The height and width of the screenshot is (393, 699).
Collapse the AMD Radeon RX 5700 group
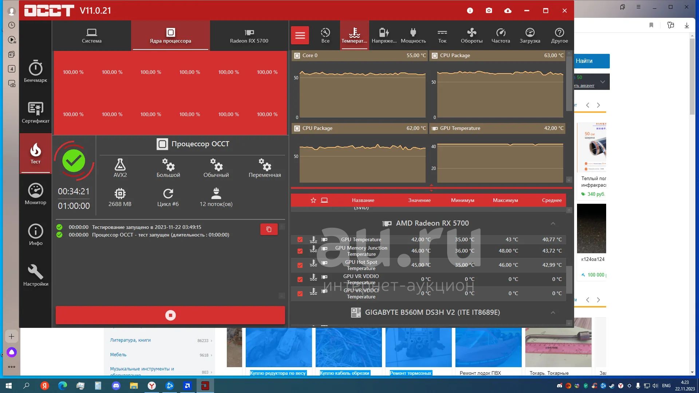553,223
